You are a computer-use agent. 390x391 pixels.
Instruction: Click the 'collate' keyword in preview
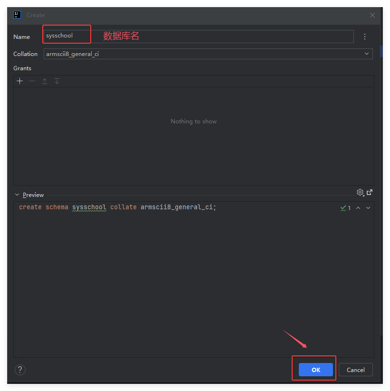click(x=124, y=207)
